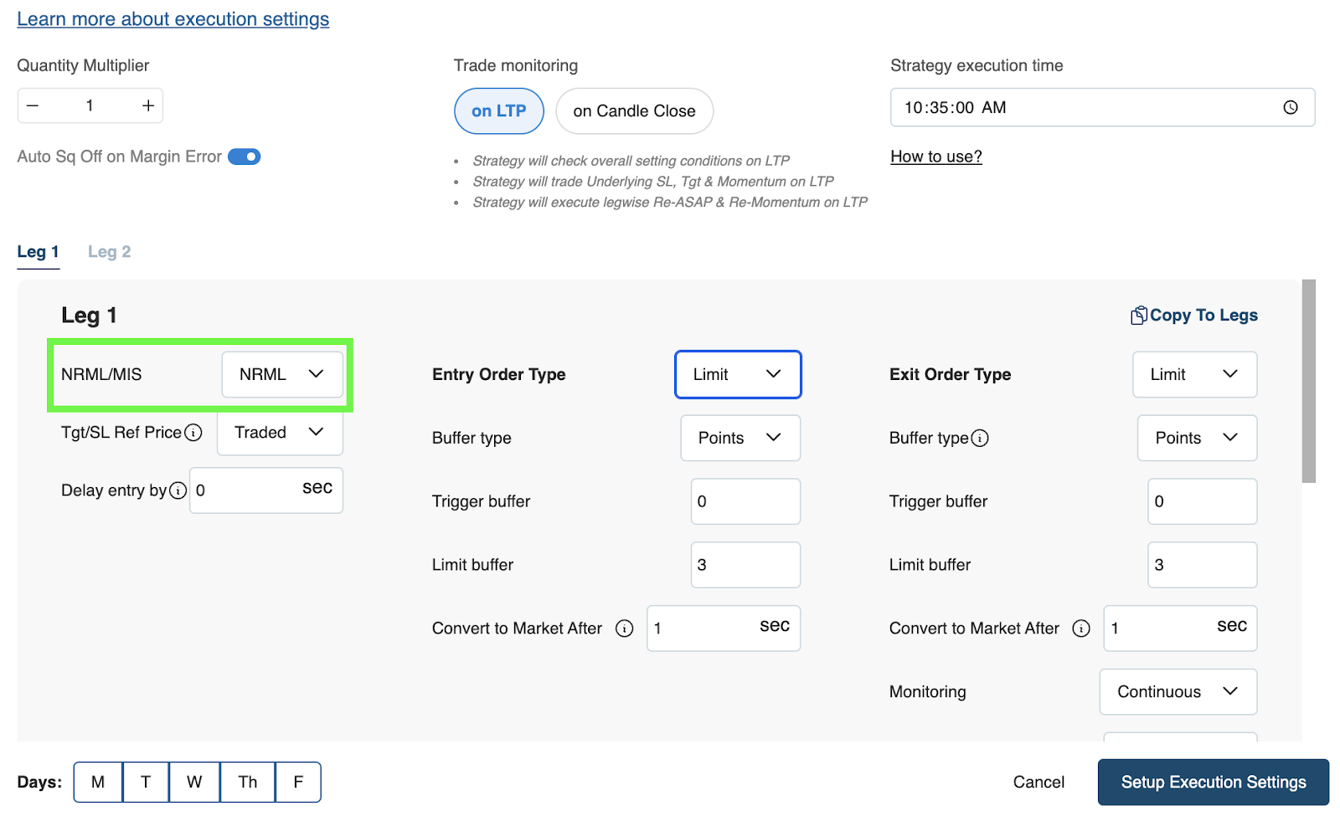
Task: Show info icon for Delay entry by
Action: click(178, 490)
